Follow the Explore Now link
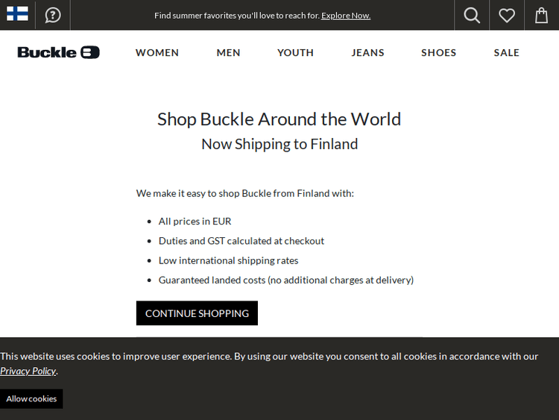The width and height of the screenshot is (559, 420). click(x=346, y=16)
